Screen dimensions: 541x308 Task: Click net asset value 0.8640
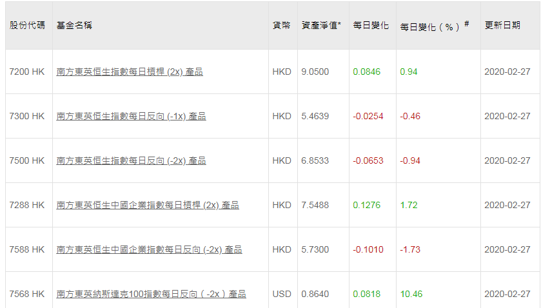[315, 294]
